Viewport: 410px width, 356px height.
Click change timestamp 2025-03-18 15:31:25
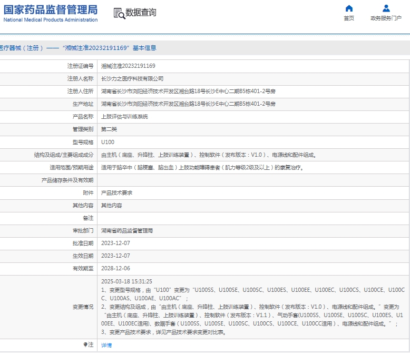tap(126, 282)
